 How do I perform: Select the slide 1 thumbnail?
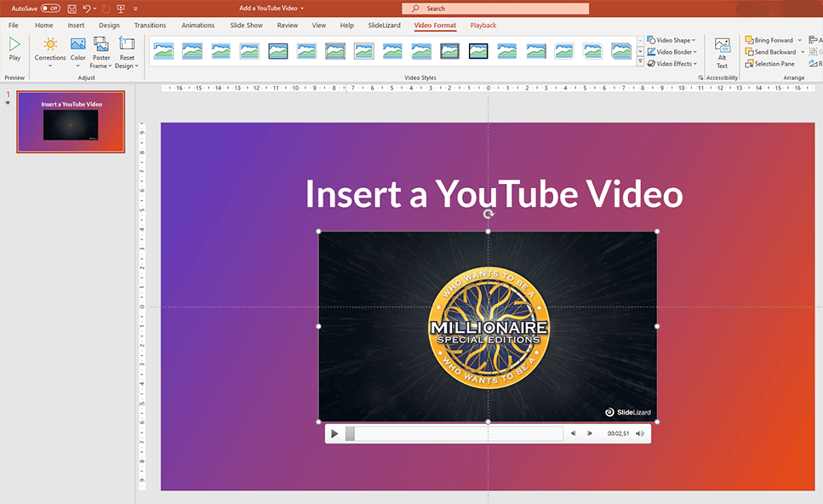[x=71, y=122]
